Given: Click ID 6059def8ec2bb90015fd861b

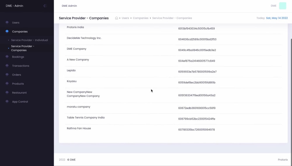Looking at the screenshot, I should pos(197,82).
